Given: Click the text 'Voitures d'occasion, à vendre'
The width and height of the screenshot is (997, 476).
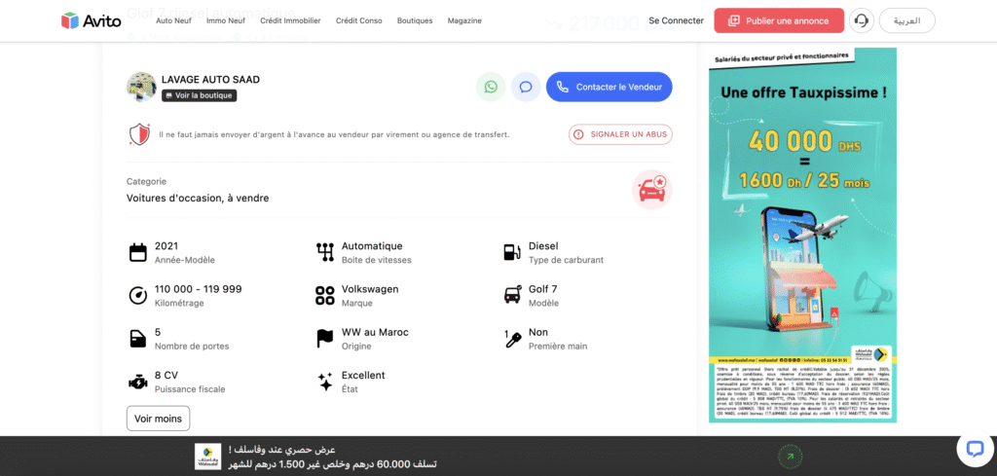Looking at the screenshot, I should [198, 199].
